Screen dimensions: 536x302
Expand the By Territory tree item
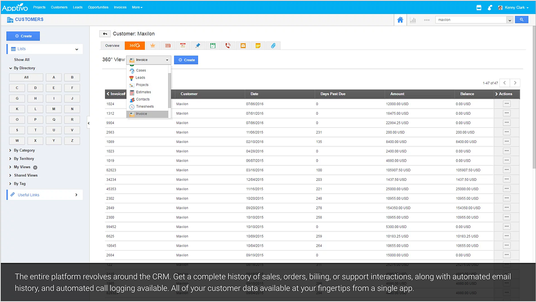point(24,159)
